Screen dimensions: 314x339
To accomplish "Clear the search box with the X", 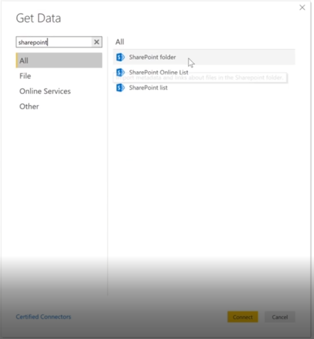I will point(97,42).
